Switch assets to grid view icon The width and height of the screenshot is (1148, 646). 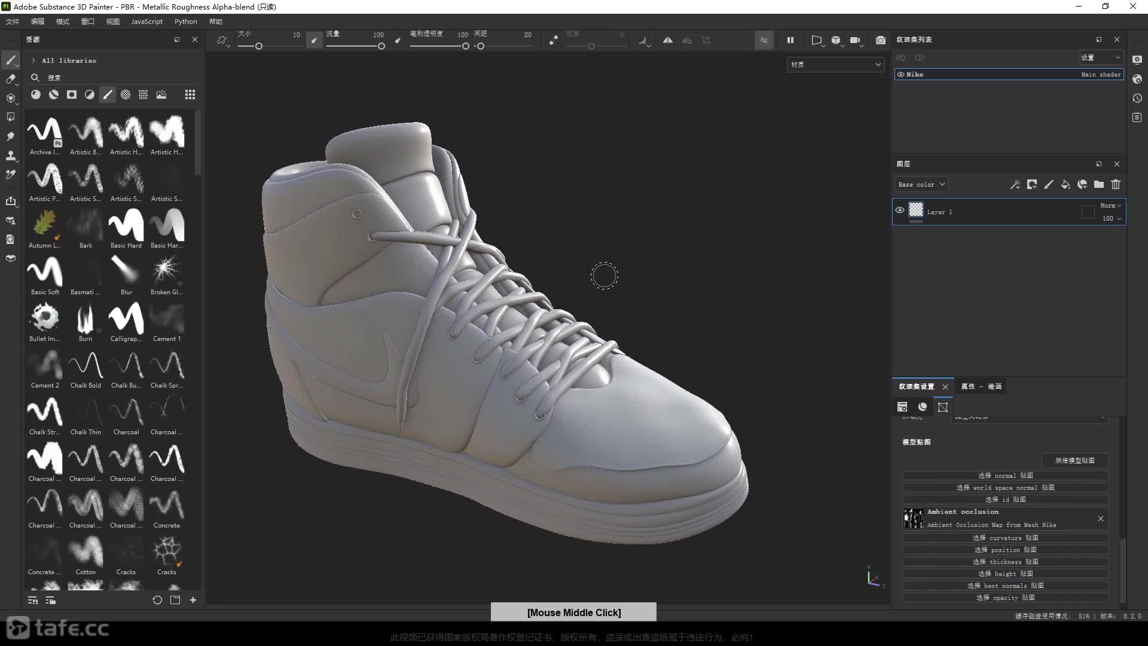click(190, 95)
